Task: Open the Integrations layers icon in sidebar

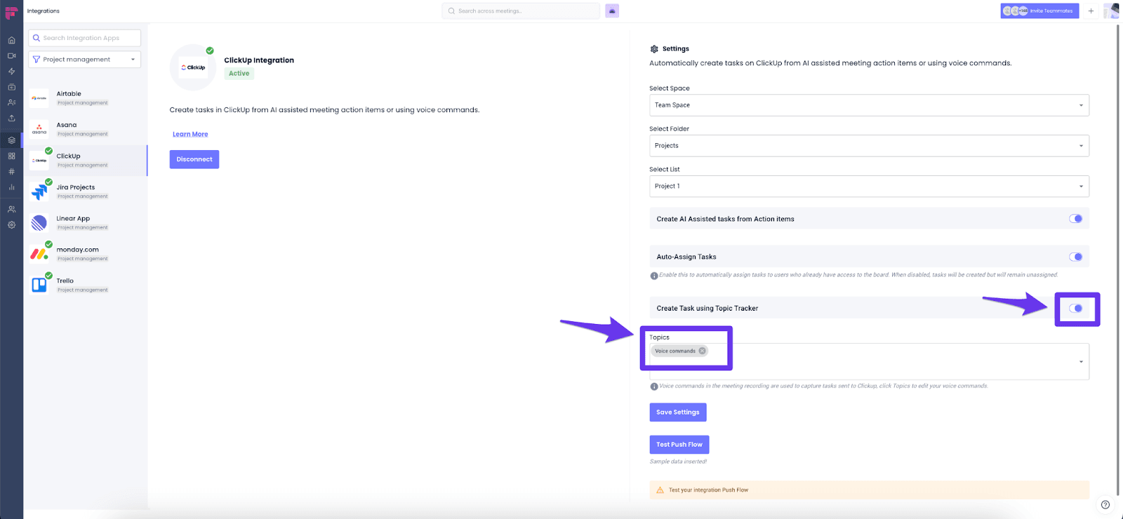Action: point(11,140)
